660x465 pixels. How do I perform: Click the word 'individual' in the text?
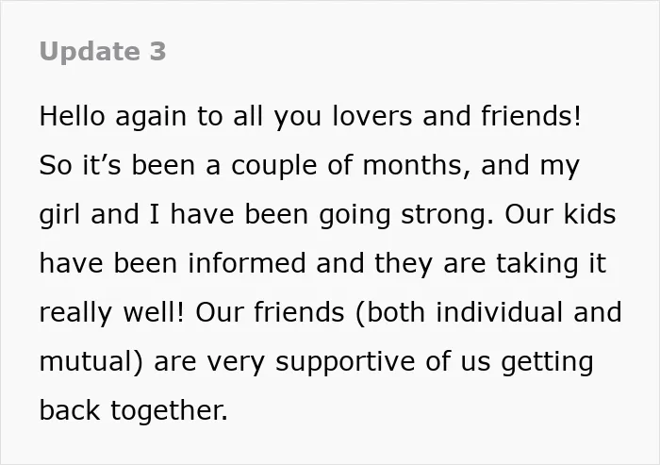point(499,312)
